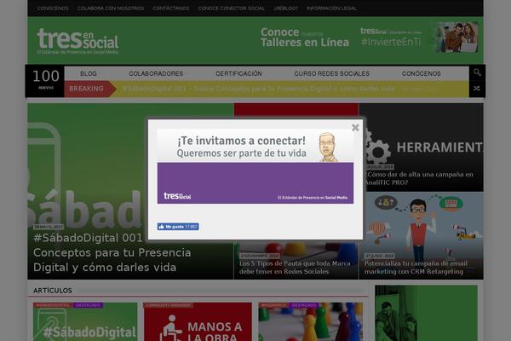Open the colored game pawns article thumbnail

click(311, 321)
